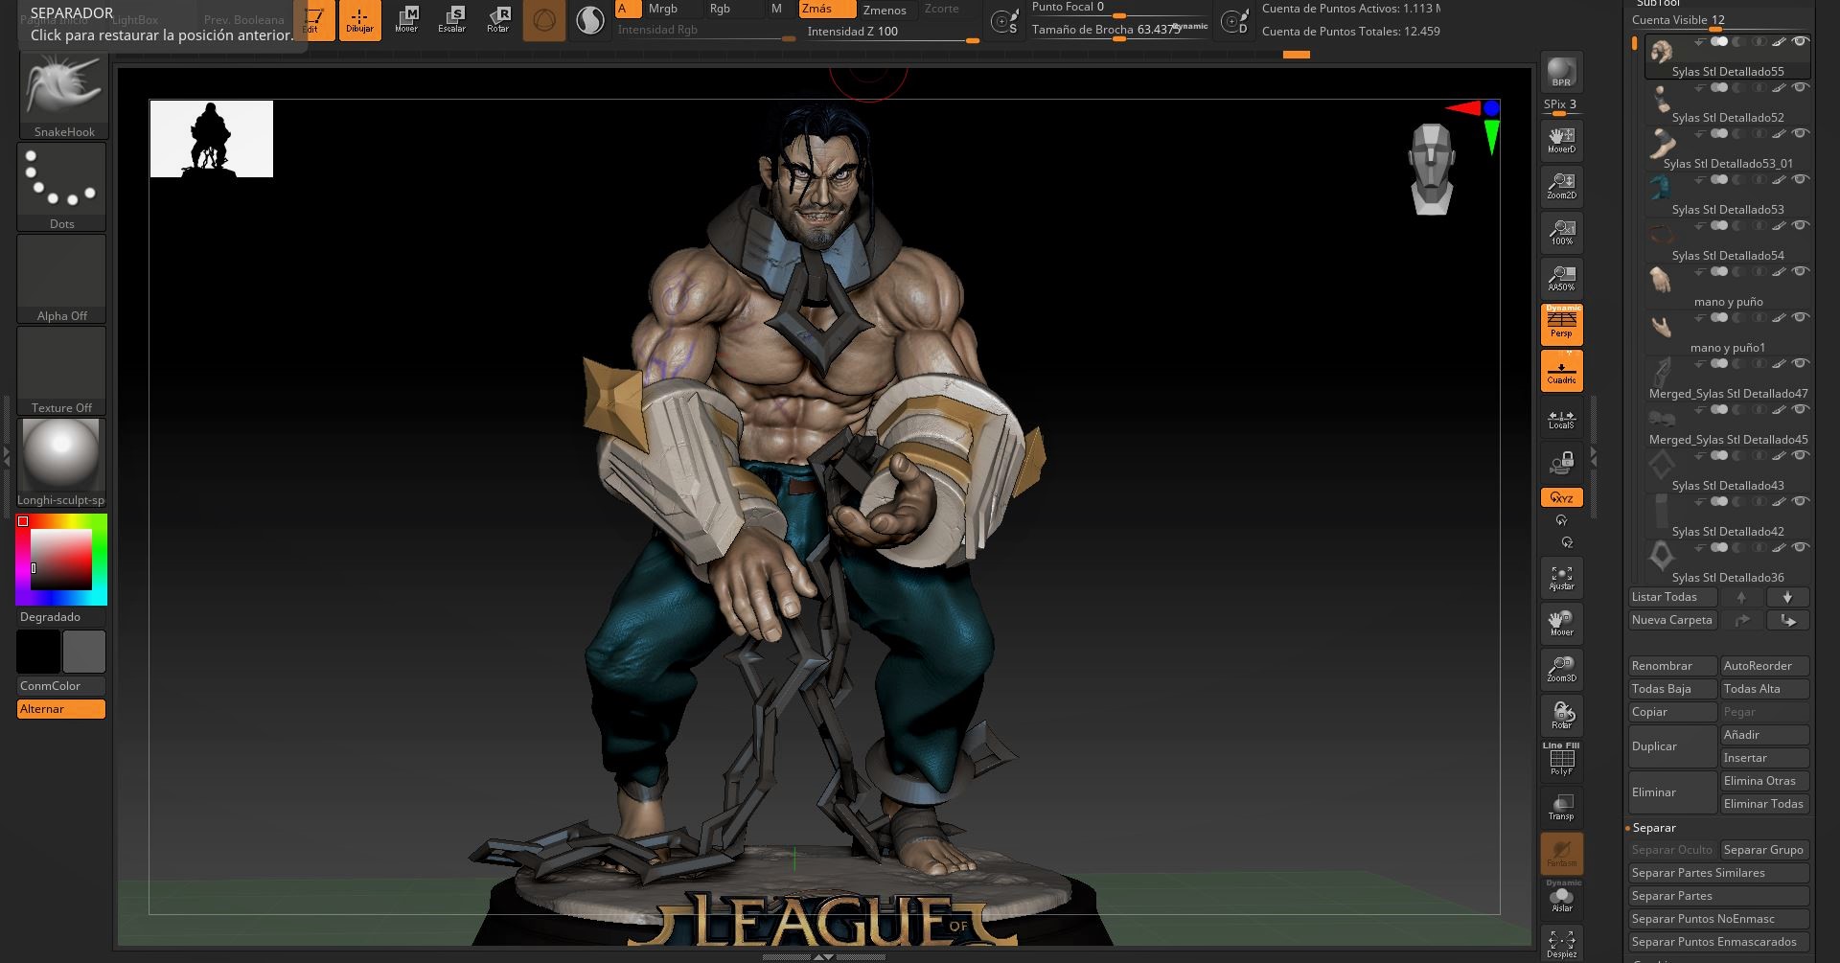Image resolution: width=1840 pixels, height=963 pixels.
Task: Click the Alternar colors button
Action: (x=61, y=709)
